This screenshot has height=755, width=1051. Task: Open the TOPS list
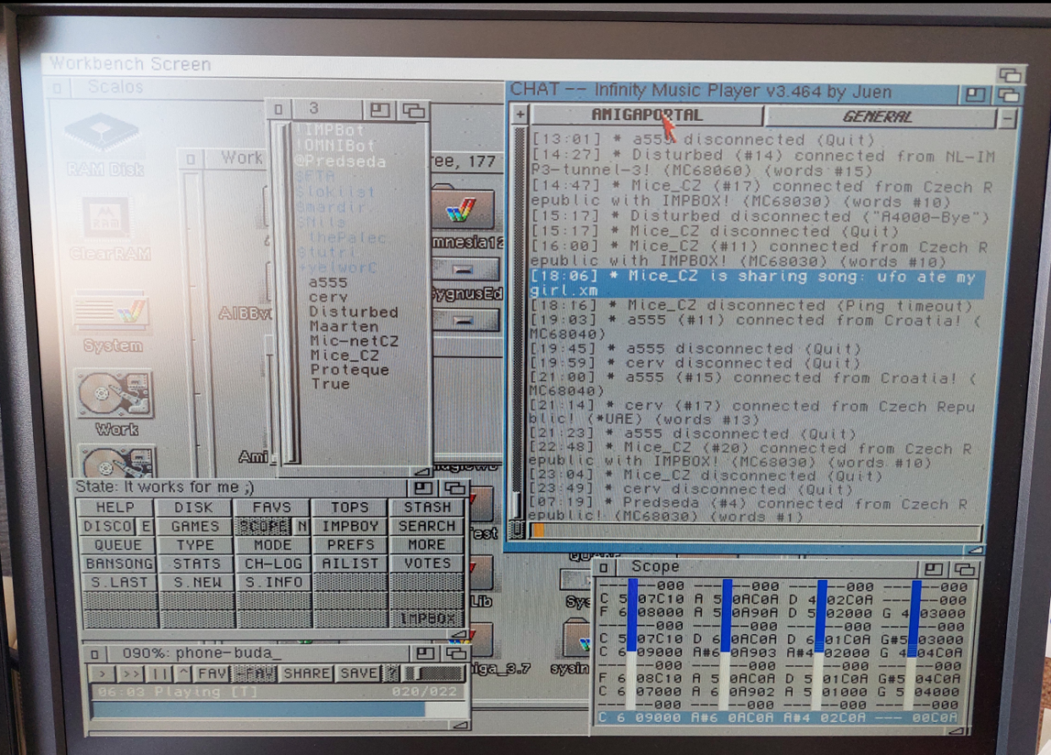tap(349, 507)
